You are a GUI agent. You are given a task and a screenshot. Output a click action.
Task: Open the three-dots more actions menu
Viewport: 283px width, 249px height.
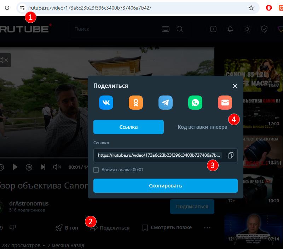tap(207, 228)
